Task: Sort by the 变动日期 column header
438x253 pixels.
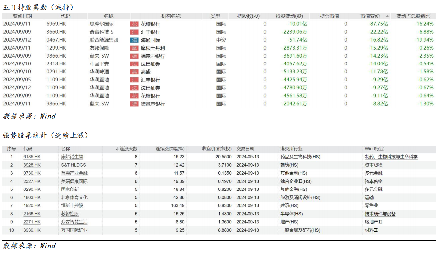Action: click(x=22, y=16)
